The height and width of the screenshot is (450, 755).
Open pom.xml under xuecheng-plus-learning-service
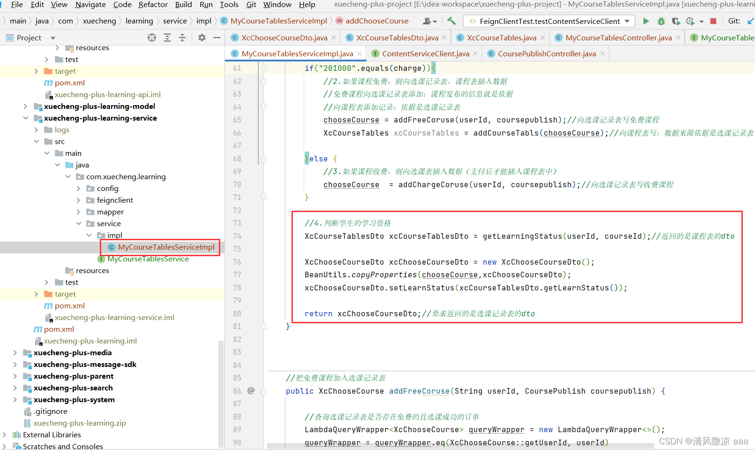pos(70,306)
